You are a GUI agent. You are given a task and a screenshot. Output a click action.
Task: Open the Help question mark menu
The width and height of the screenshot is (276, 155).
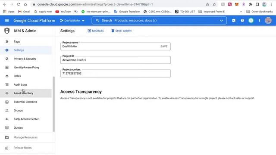click(x=242, y=21)
